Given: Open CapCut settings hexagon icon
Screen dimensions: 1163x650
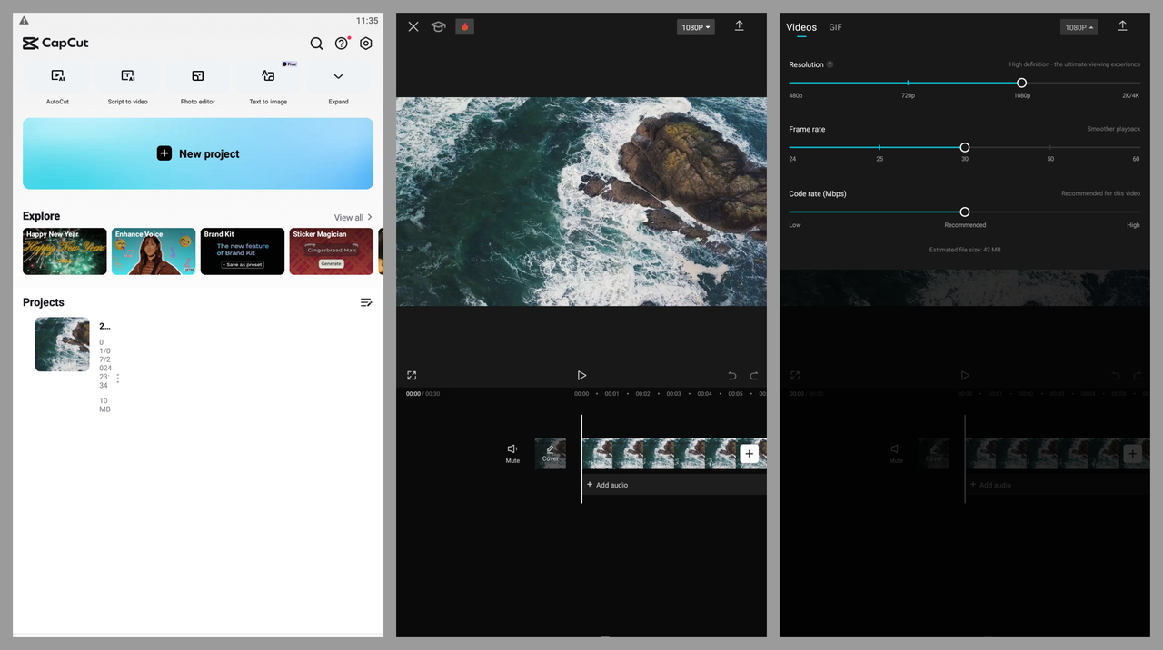Looking at the screenshot, I should [x=366, y=44].
